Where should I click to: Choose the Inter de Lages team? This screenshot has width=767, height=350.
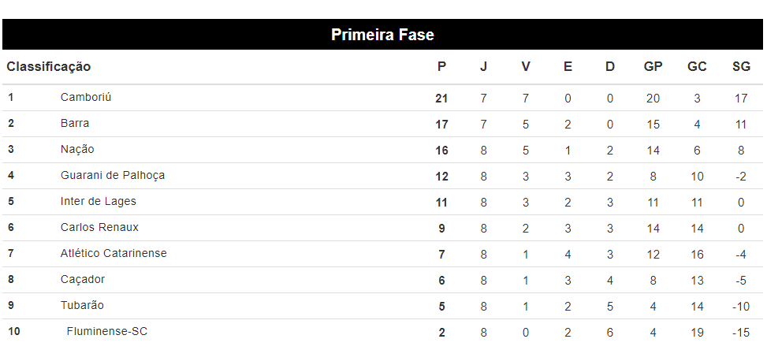99,201
